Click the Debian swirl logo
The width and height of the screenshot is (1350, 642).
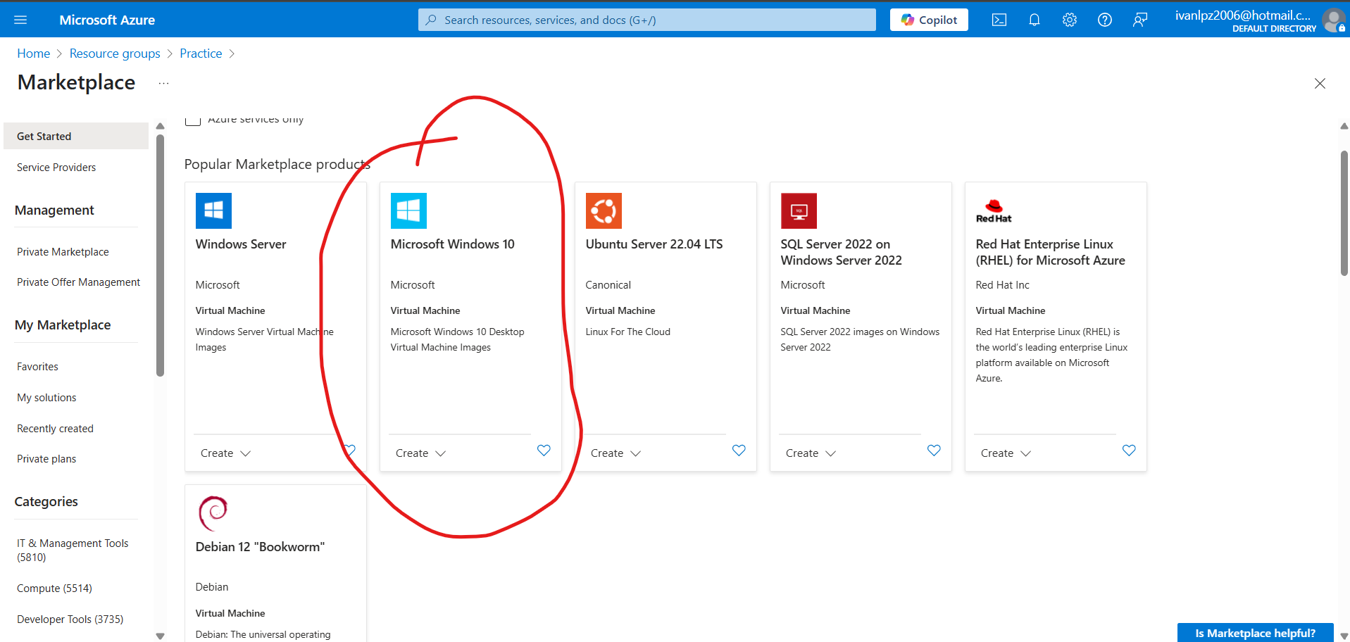(x=213, y=513)
